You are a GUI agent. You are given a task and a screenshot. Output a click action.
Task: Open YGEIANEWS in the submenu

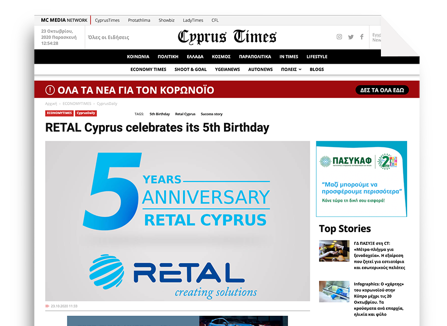(x=227, y=70)
